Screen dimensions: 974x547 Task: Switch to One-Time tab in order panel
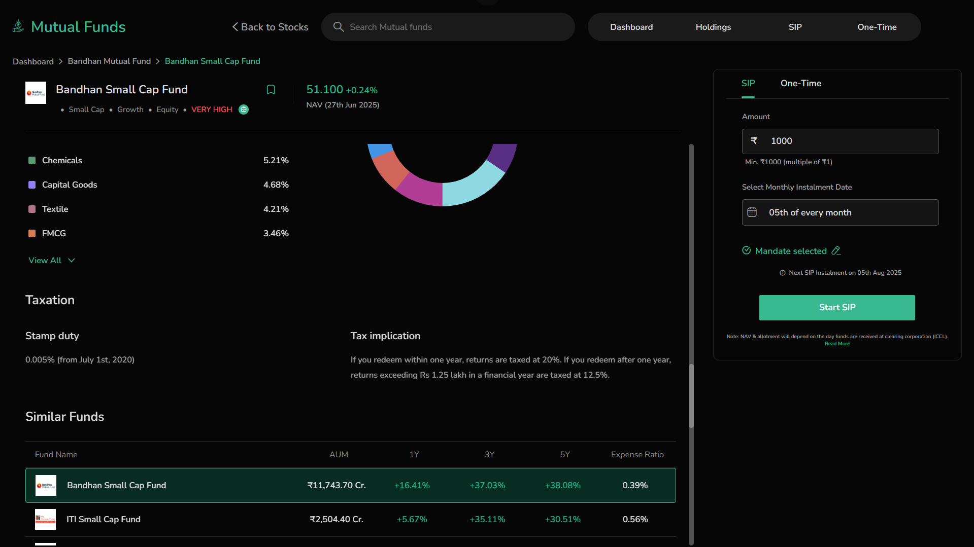coord(801,83)
